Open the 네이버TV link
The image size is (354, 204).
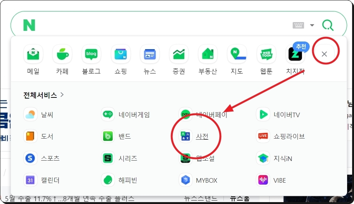287,115
